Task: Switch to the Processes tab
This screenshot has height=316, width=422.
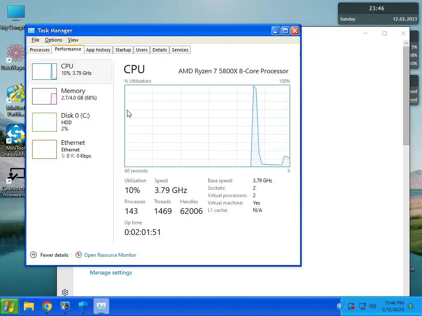Action: coord(40,50)
